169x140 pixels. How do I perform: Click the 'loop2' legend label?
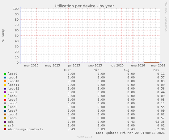coord(13,92)
